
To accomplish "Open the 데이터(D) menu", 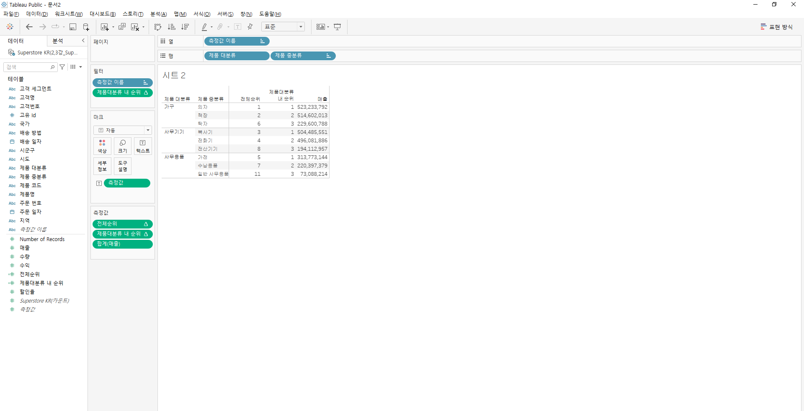I will pyautogui.click(x=37, y=14).
